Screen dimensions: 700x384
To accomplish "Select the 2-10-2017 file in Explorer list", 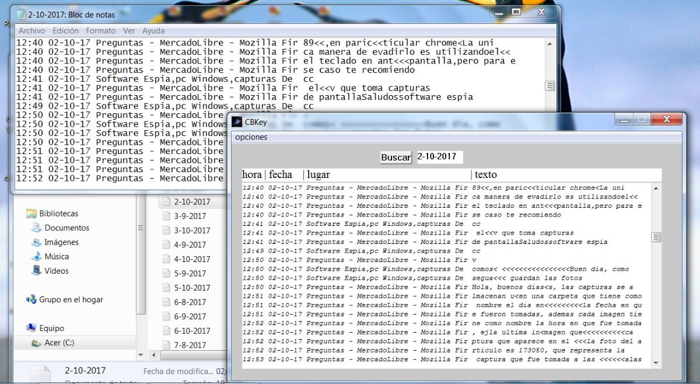I will point(192,202).
